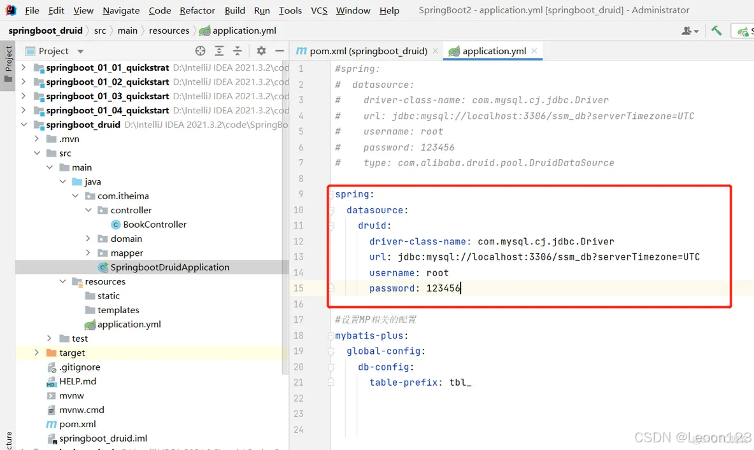Click the application.yml file icon in tree

tap(90, 325)
